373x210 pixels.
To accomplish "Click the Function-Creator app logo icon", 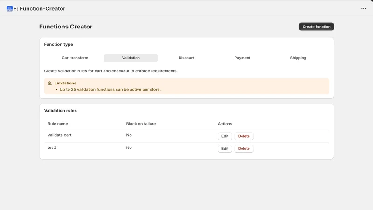I will point(9,9).
